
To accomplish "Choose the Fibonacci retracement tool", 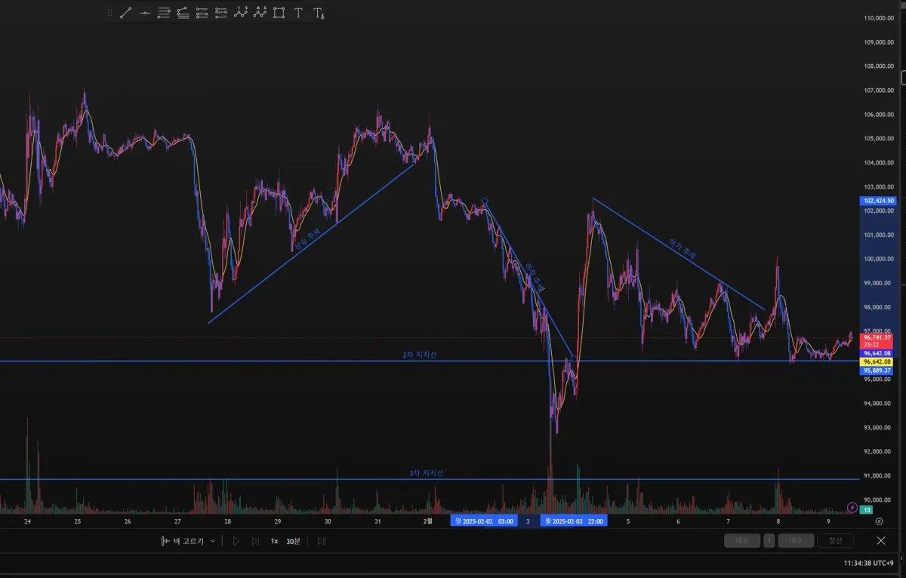I will tap(164, 13).
